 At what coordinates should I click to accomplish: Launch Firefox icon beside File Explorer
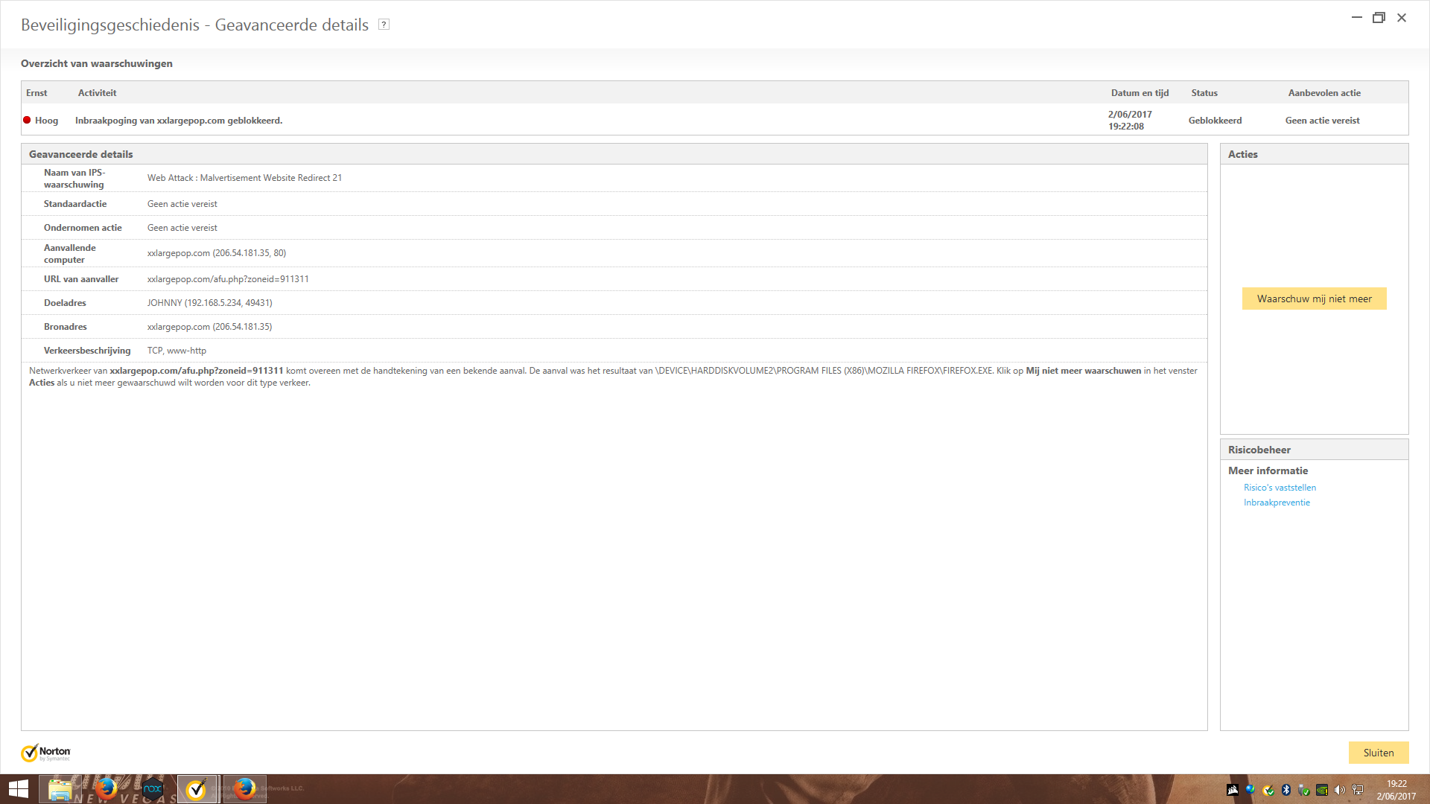click(106, 789)
